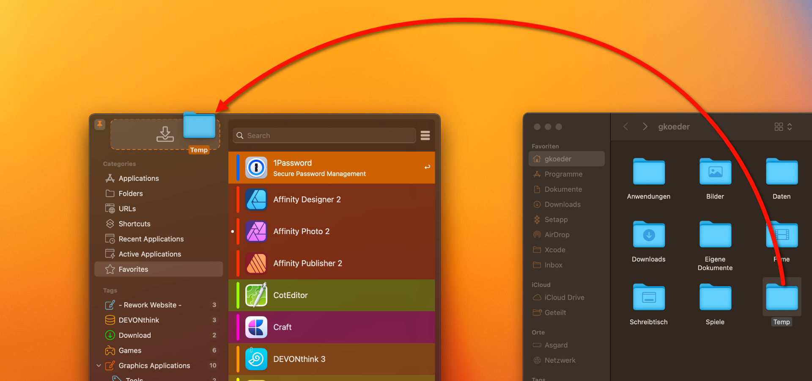Select the DEVONthink tag
Screen dimensions: 812x381
pos(159,320)
